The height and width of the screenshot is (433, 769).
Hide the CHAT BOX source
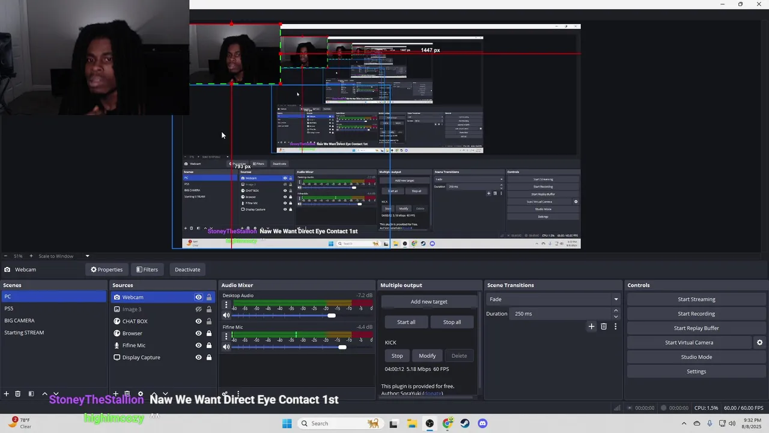[x=198, y=321]
